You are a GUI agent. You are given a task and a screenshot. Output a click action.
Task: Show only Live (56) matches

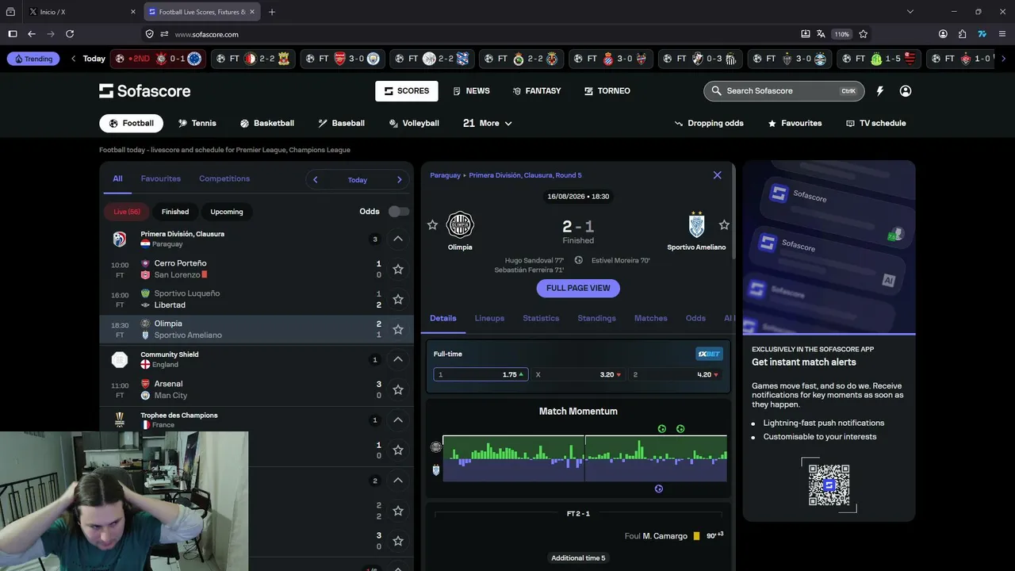click(x=126, y=212)
